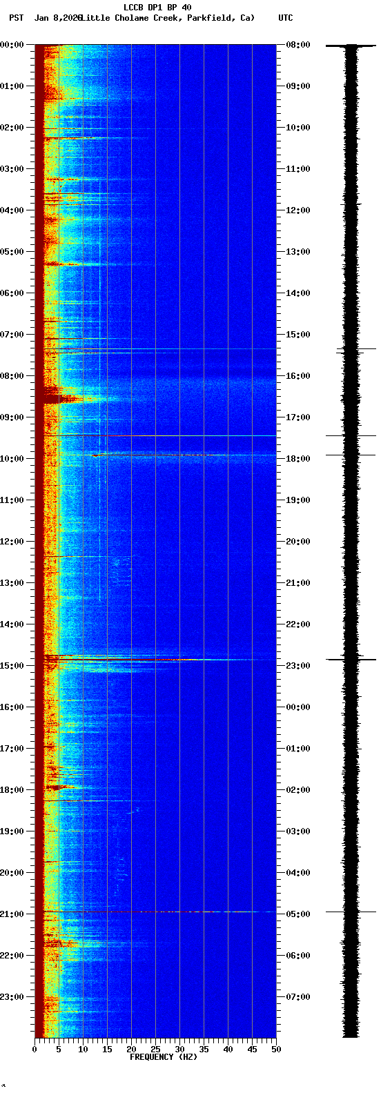
Task: Click the seismogram spike near 23:00 UTC
Action: [x=351, y=660]
